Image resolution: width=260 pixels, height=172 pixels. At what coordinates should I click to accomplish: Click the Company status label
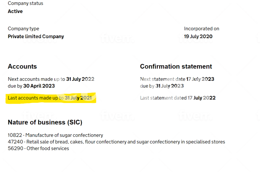click(25, 3)
